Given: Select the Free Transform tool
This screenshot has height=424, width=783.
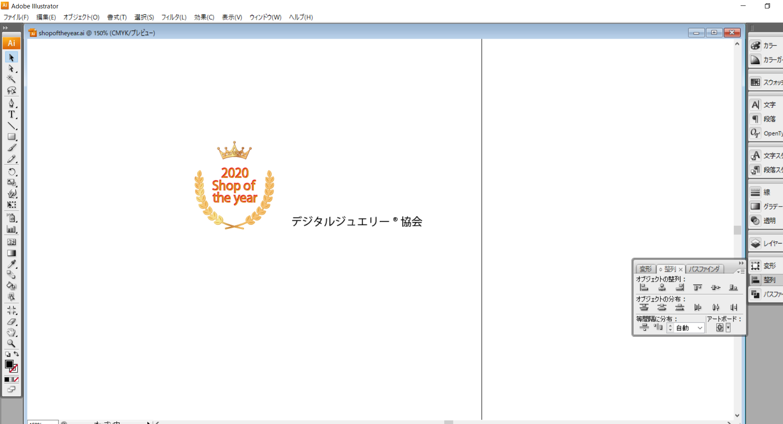Looking at the screenshot, I should (11, 205).
